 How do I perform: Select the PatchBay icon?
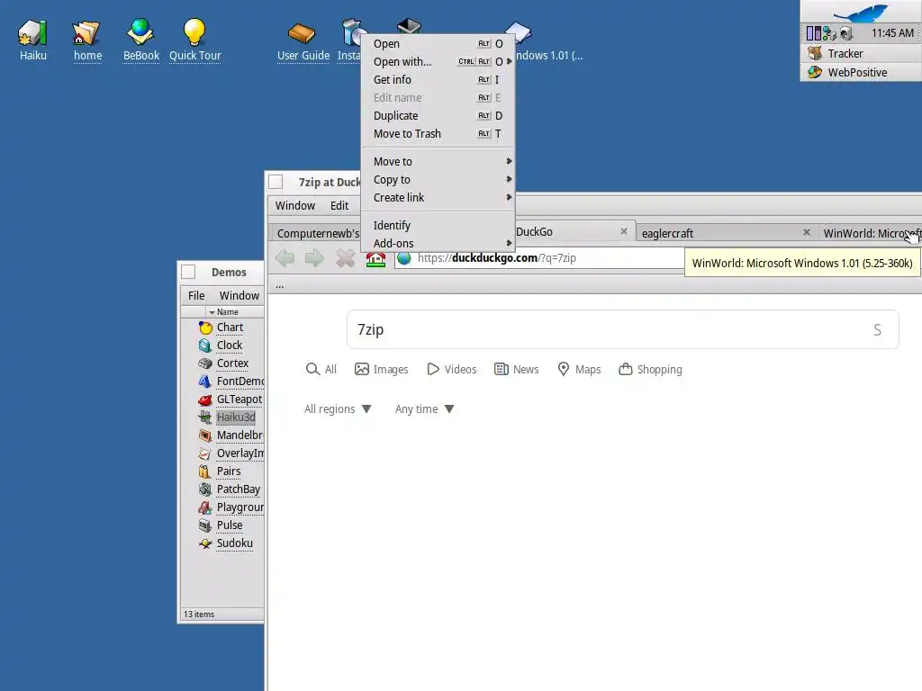205,489
